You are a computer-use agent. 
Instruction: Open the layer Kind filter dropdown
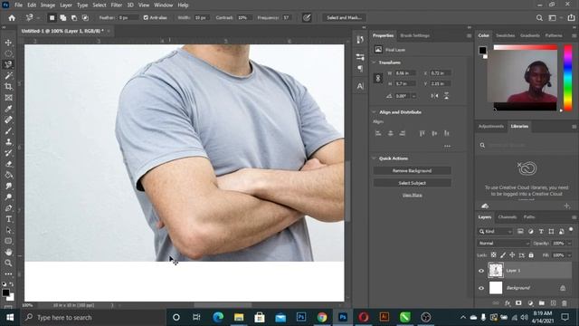click(496, 232)
